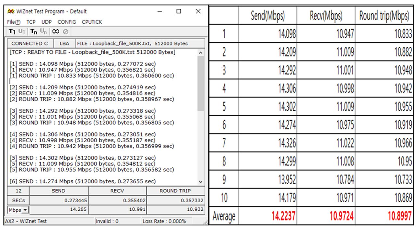This screenshot has height=227, width=416.
Task: Click the T1 single TCP test icon
Action: 12,32
